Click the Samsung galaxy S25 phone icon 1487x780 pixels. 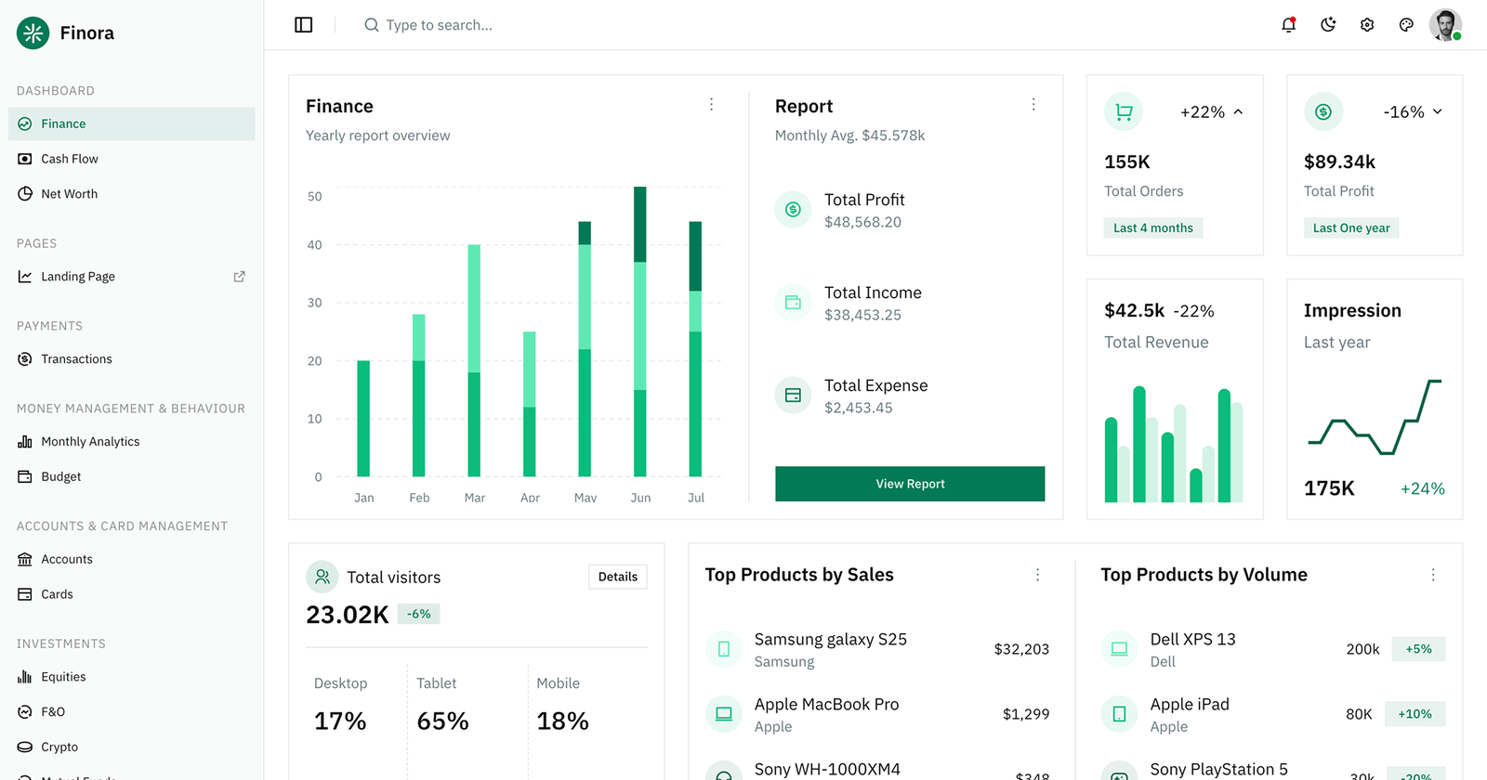pos(724,649)
